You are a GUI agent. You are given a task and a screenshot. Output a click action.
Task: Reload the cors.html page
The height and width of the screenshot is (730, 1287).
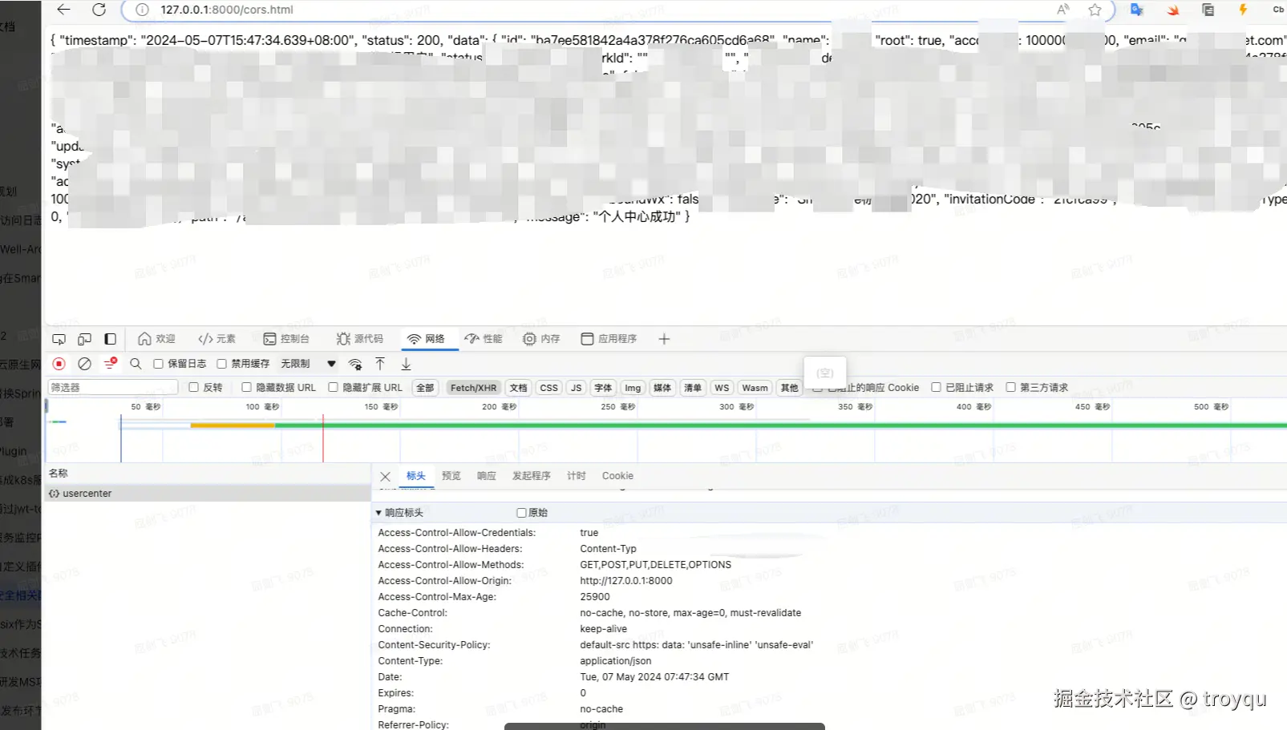pos(99,10)
